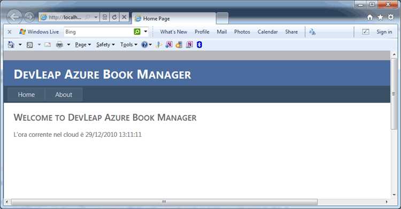The height and width of the screenshot is (209, 401).
Task: Click the OneNote linked notes icon
Action: [x=189, y=45]
